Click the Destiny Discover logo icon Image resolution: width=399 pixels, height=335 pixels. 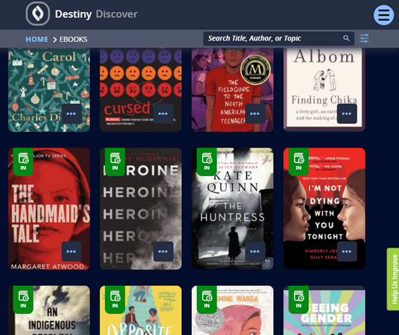38,14
